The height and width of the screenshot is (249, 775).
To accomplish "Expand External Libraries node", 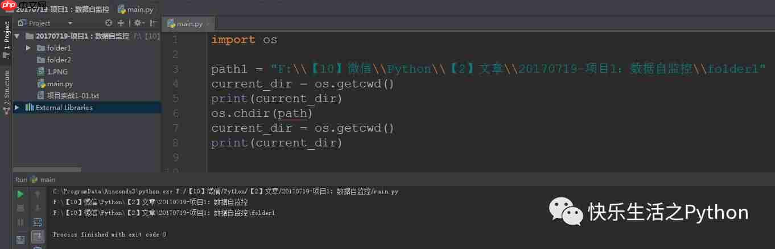I will (x=17, y=108).
